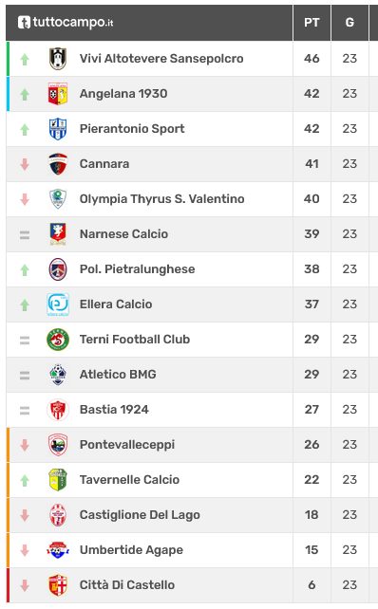Image resolution: width=378 pixels, height=609 pixels.
Task: Sort by the PT column header
Action: (312, 23)
